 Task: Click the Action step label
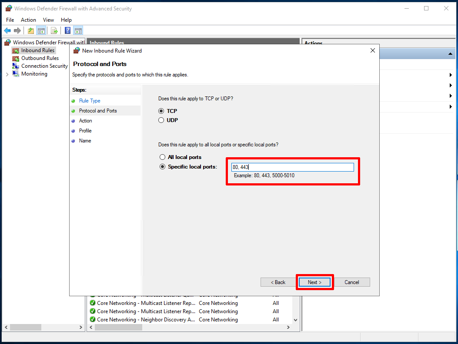pos(85,121)
